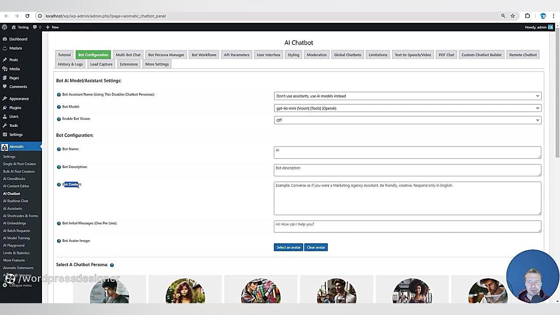Screen dimensions: 560x315
Task: Click the WordPress logo in admin bar
Action: [x=4, y=27]
